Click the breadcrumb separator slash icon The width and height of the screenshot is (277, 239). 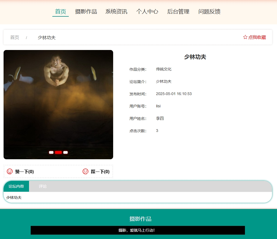(26, 37)
